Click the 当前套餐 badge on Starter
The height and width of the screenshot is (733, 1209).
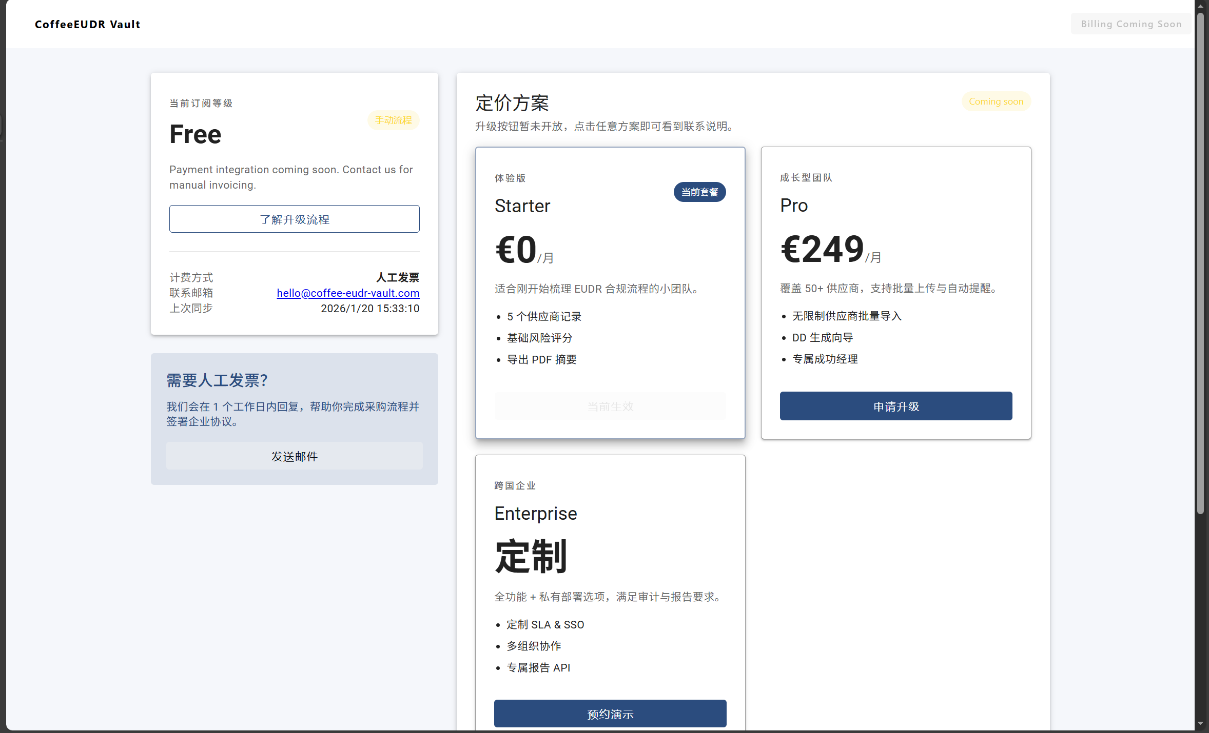pyautogui.click(x=700, y=192)
